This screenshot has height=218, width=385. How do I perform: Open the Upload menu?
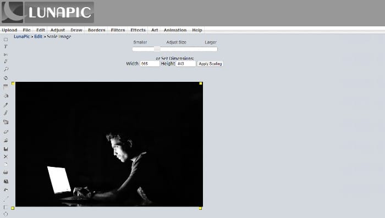[x=9, y=30]
